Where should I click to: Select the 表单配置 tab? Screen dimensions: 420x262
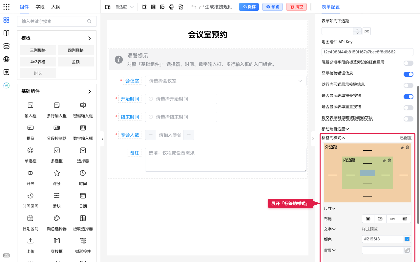[331, 7]
